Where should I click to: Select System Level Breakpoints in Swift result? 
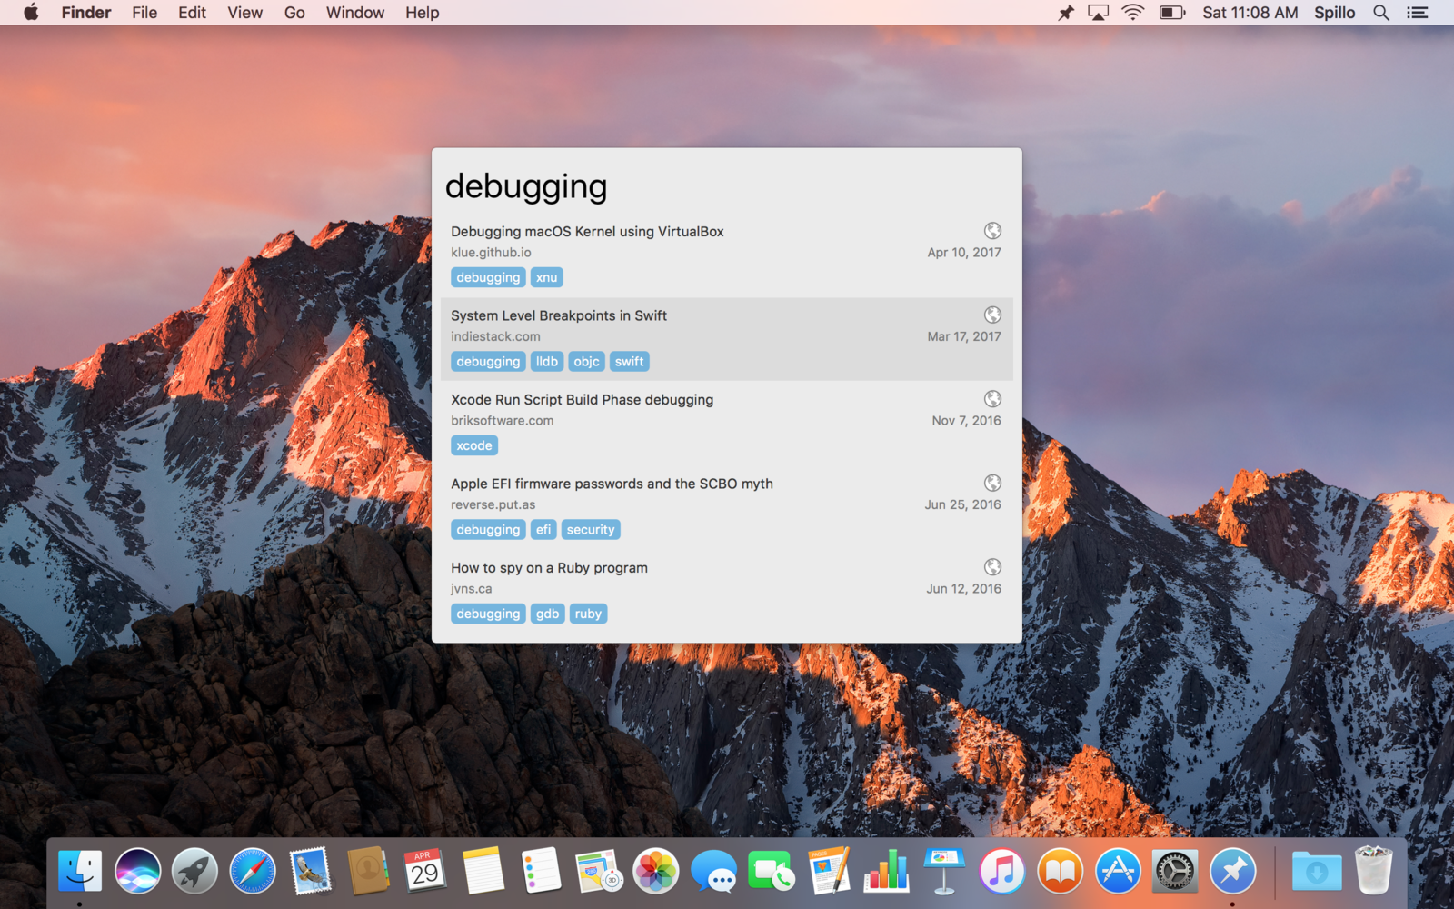pyautogui.click(x=726, y=338)
